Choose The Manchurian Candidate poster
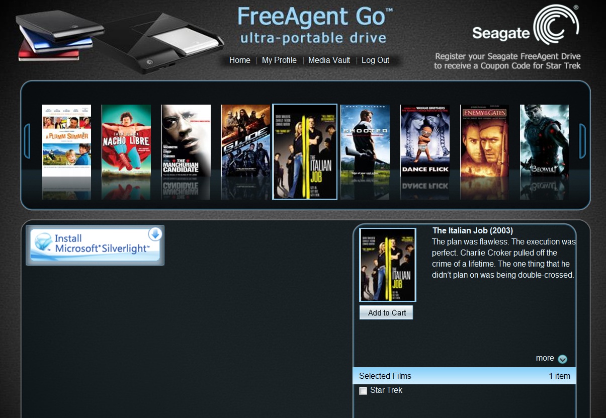Image resolution: width=606 pixels, height=418 pixels. (x=186, y=140)
